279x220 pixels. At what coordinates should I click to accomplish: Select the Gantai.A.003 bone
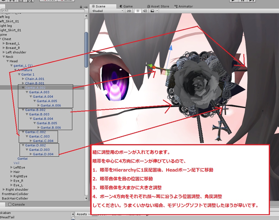pyautogui.click(x=39, y=92)
